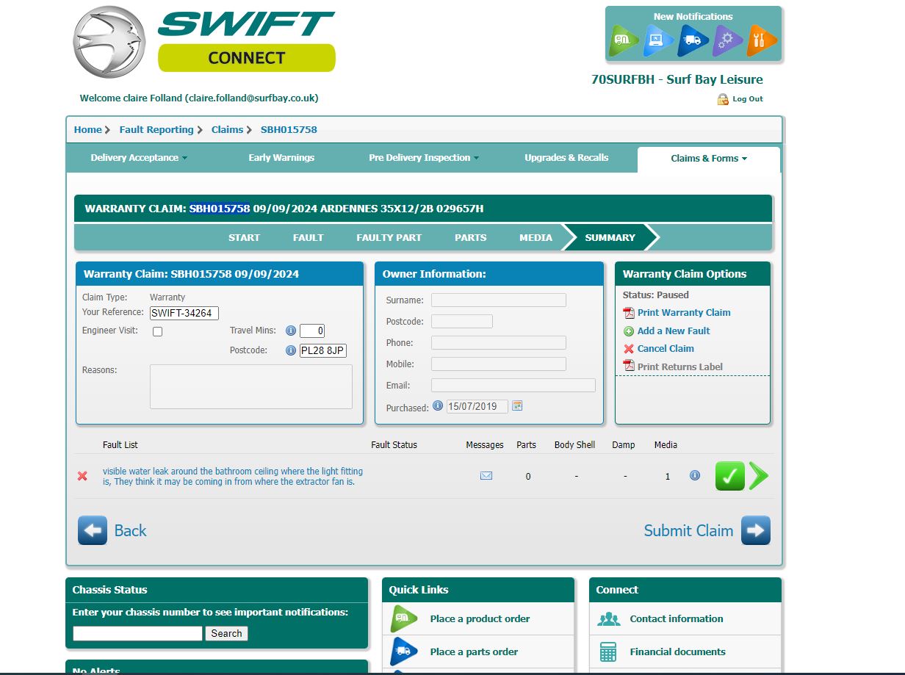Open the messages envelope for the fault
The height and width of the screenshot is (675, 905).
coord(486,476)
